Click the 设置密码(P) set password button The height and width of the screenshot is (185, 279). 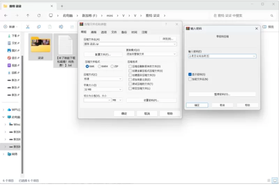pos(151,100)
